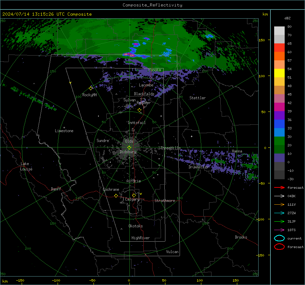Click the magenta storm cell north of Ponoka
305x285 pixels.
[x=129, y=55]
